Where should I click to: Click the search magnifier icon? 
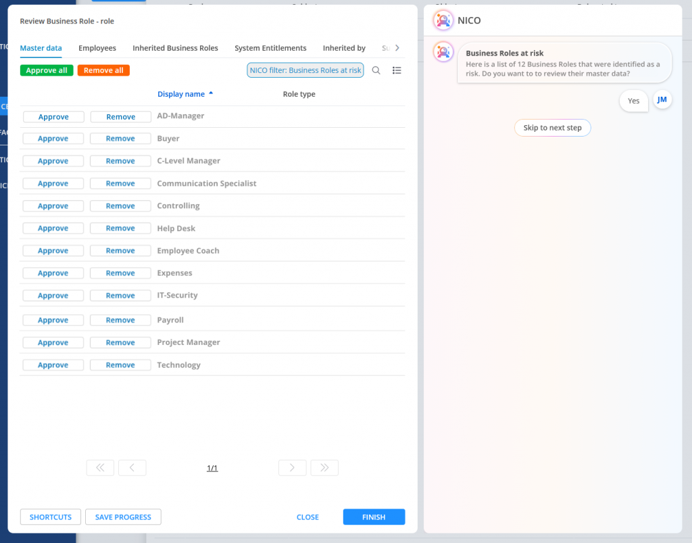pos(376,70)
